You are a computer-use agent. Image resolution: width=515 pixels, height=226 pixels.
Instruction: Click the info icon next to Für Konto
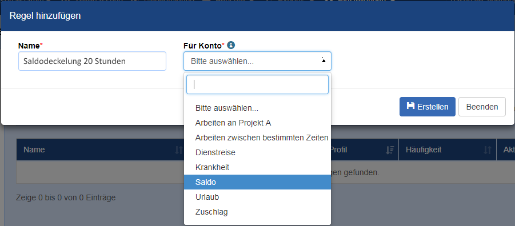[x=231, y=45]
